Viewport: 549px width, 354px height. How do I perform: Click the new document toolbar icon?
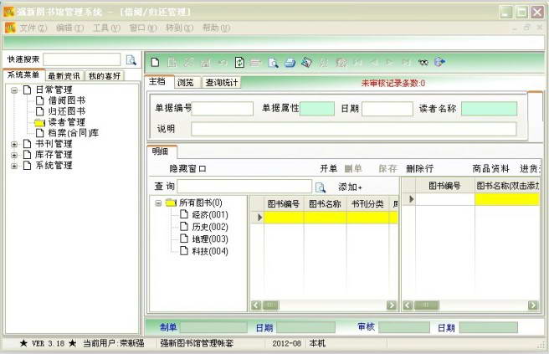(x=155, y=62)
